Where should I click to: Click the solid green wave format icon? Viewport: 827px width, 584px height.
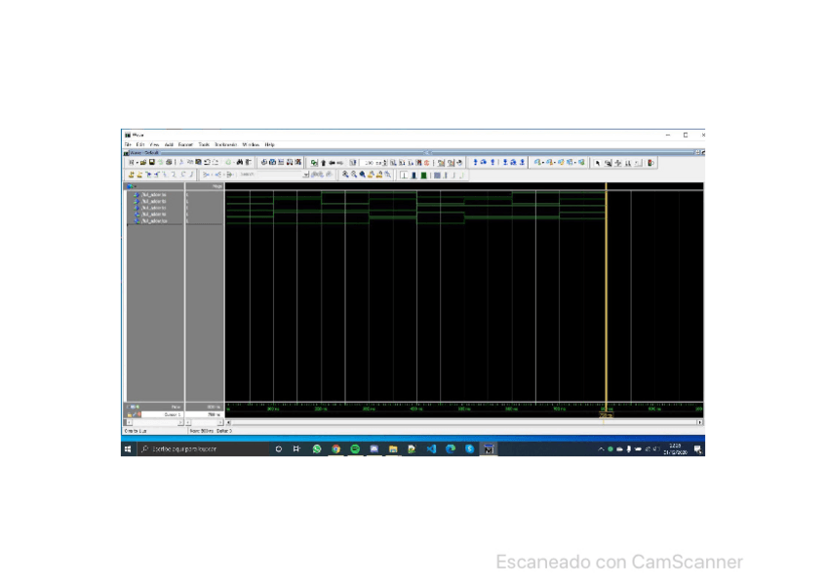[423, 175]
